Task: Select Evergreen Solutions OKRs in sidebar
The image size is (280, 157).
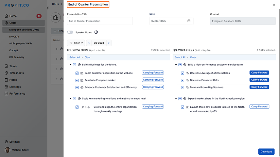Action: (24, 30)
